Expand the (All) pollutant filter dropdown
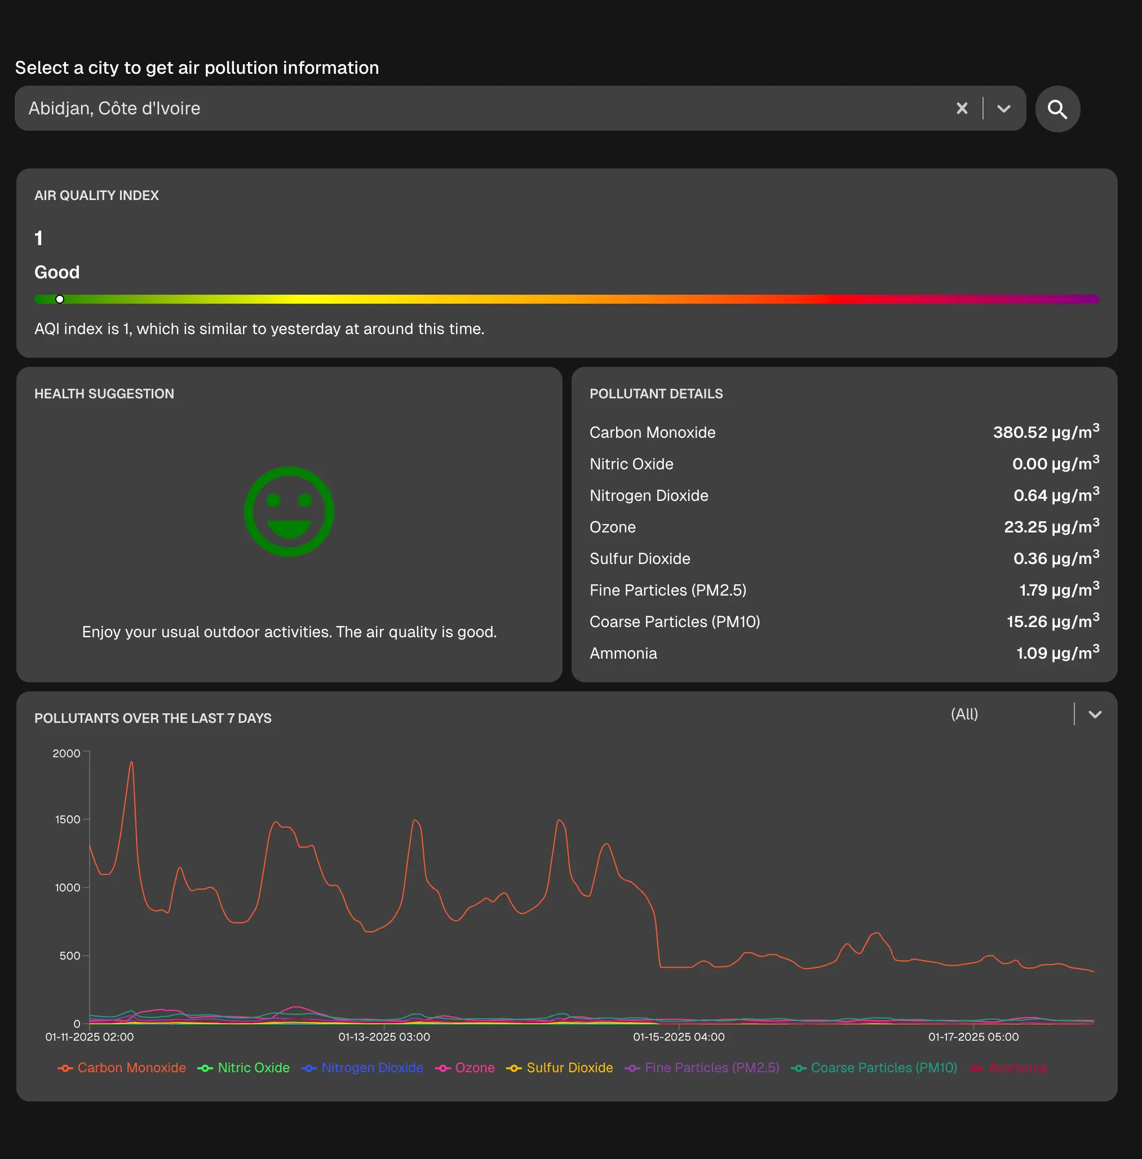This screenshot has height=1159, width=1142. pos(964,714)
